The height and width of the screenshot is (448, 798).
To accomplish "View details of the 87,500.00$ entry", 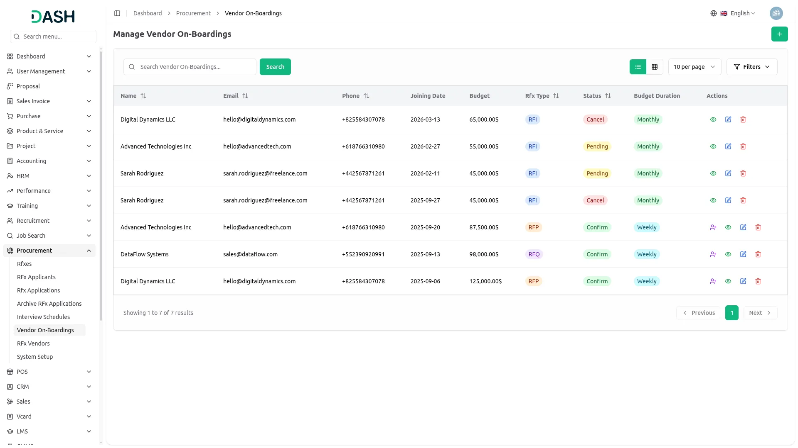I will pyautogui.click(x=728, y=227).
